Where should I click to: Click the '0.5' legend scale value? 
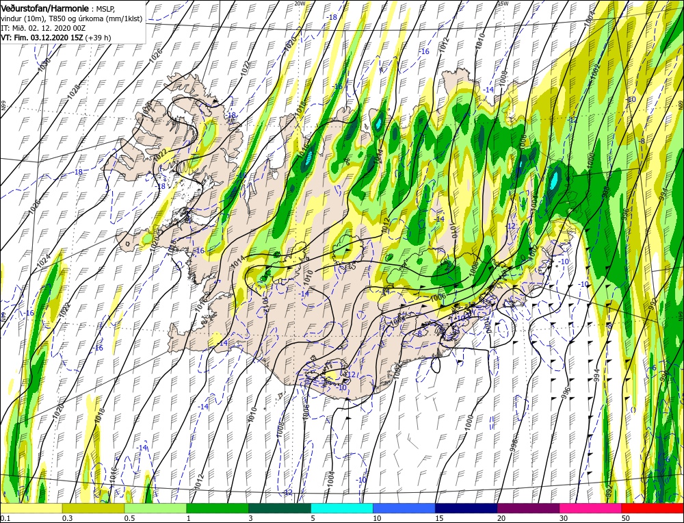[x=129, y=518]
